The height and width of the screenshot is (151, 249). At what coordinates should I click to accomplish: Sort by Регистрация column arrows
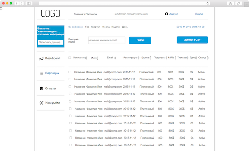(x=139, y=58)
